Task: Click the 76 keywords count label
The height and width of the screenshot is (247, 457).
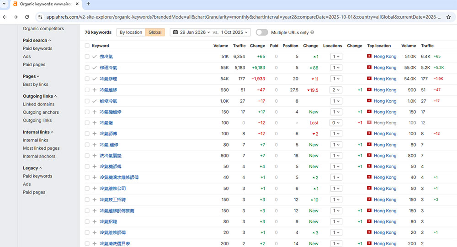Action: click(x=98, y=32)
